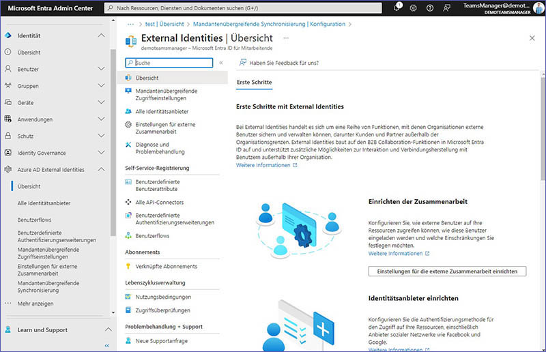
Task: Click the Identität diamond icon
Action: 8,35
